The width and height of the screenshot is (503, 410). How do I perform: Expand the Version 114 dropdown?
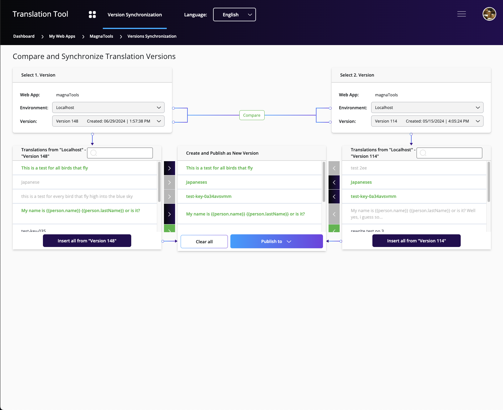point(427,121)
